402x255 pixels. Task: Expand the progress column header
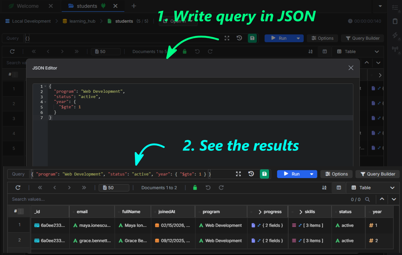tap(260, 212)
